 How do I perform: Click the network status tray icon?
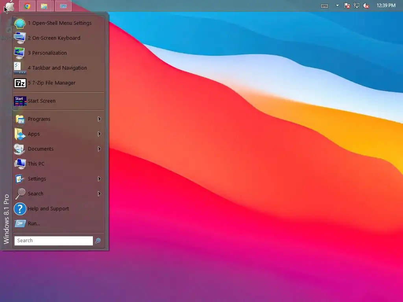[357, 6]
